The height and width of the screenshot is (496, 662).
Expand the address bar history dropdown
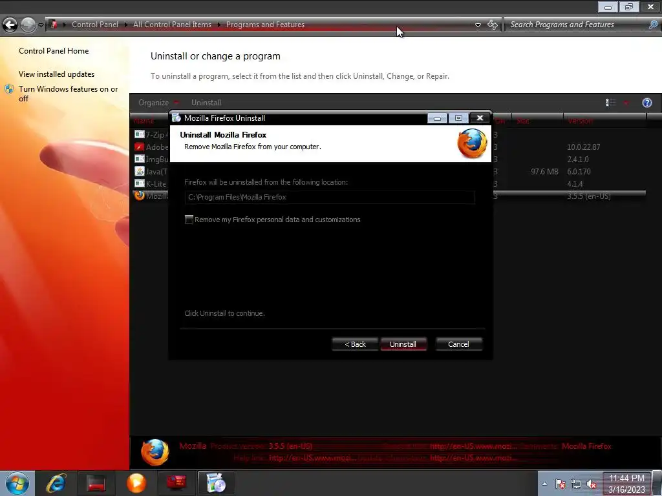(478, 25)
